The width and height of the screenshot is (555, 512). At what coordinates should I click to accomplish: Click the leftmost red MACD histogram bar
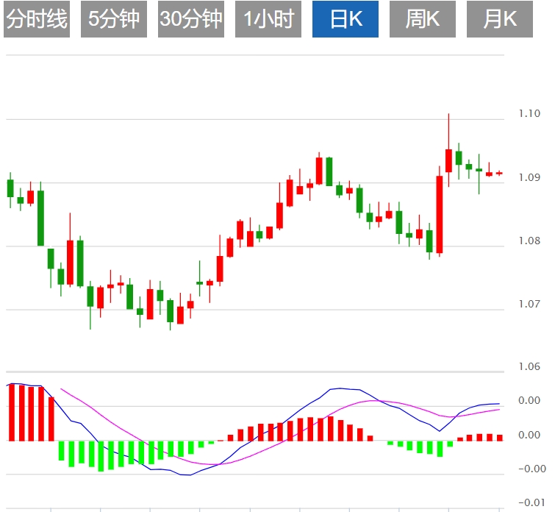pos(11,412)
